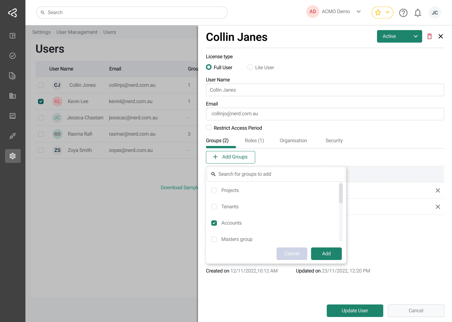
Task: Expand the ACMO Demo account dropdown
Action: (359, 12)
